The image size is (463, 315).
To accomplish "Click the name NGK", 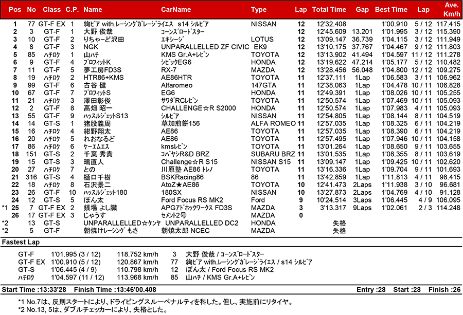I will point(91,47).
